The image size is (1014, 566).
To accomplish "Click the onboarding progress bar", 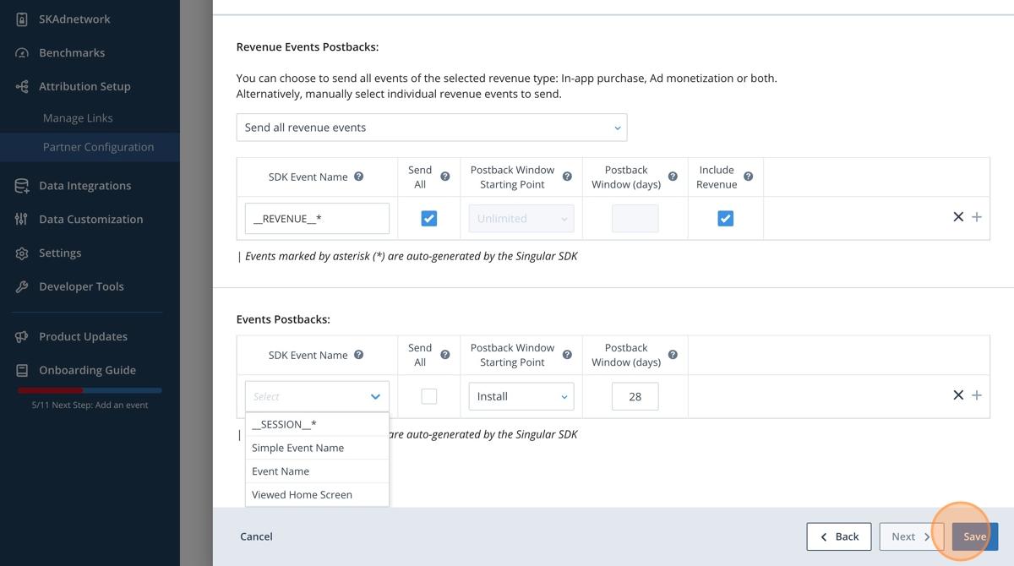I will coord(90,390).
